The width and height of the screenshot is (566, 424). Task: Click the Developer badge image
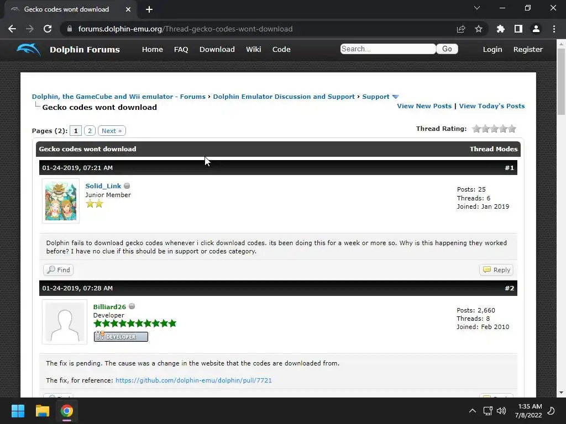point(121,336)
